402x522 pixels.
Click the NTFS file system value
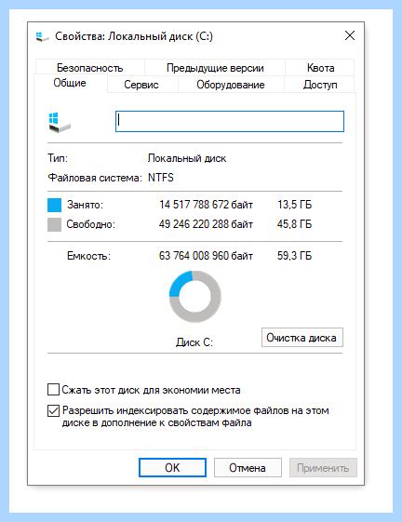point(161,178)
